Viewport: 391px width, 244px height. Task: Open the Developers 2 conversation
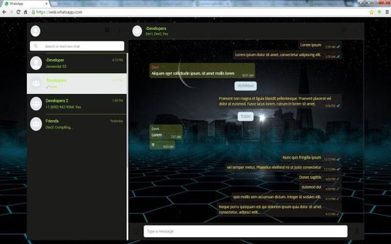point(77,103)
